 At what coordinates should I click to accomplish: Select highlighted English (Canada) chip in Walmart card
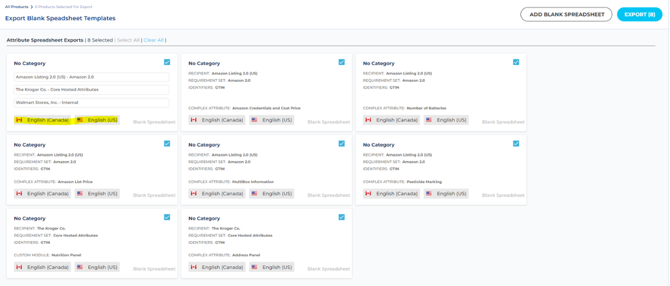coord(42,120)
